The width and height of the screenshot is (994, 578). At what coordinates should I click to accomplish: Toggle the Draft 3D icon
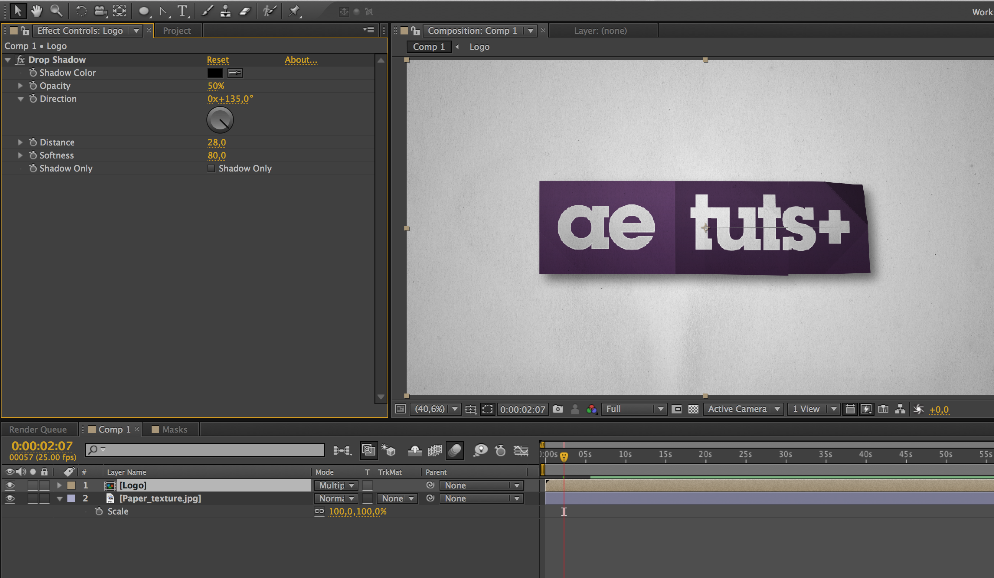389,450
